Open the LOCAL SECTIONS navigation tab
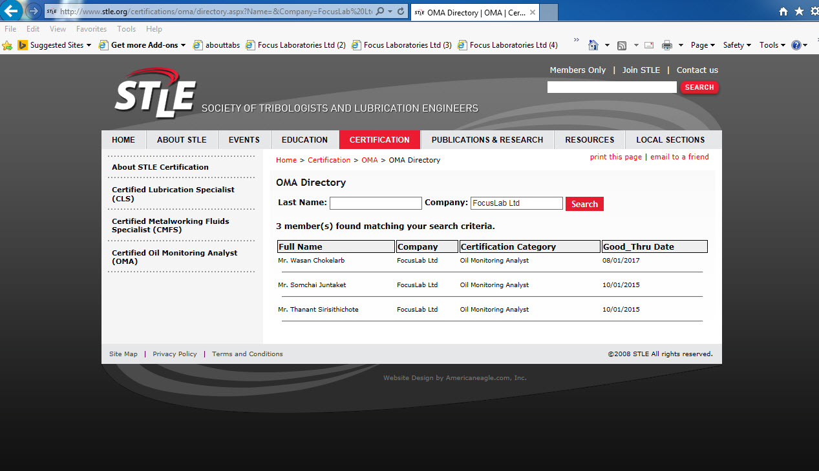The height and width of the screenshot is (471, 819). click(x=670, y=139)
